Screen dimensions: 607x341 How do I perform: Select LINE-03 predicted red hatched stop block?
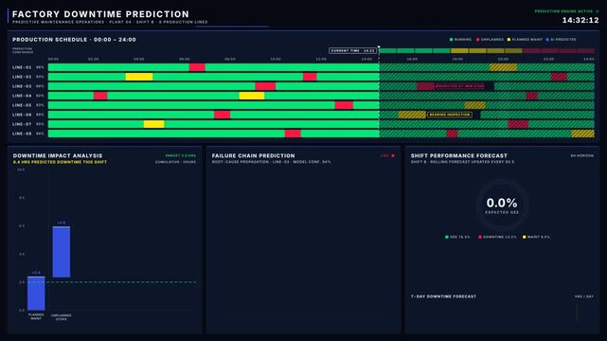pos(426,86)
